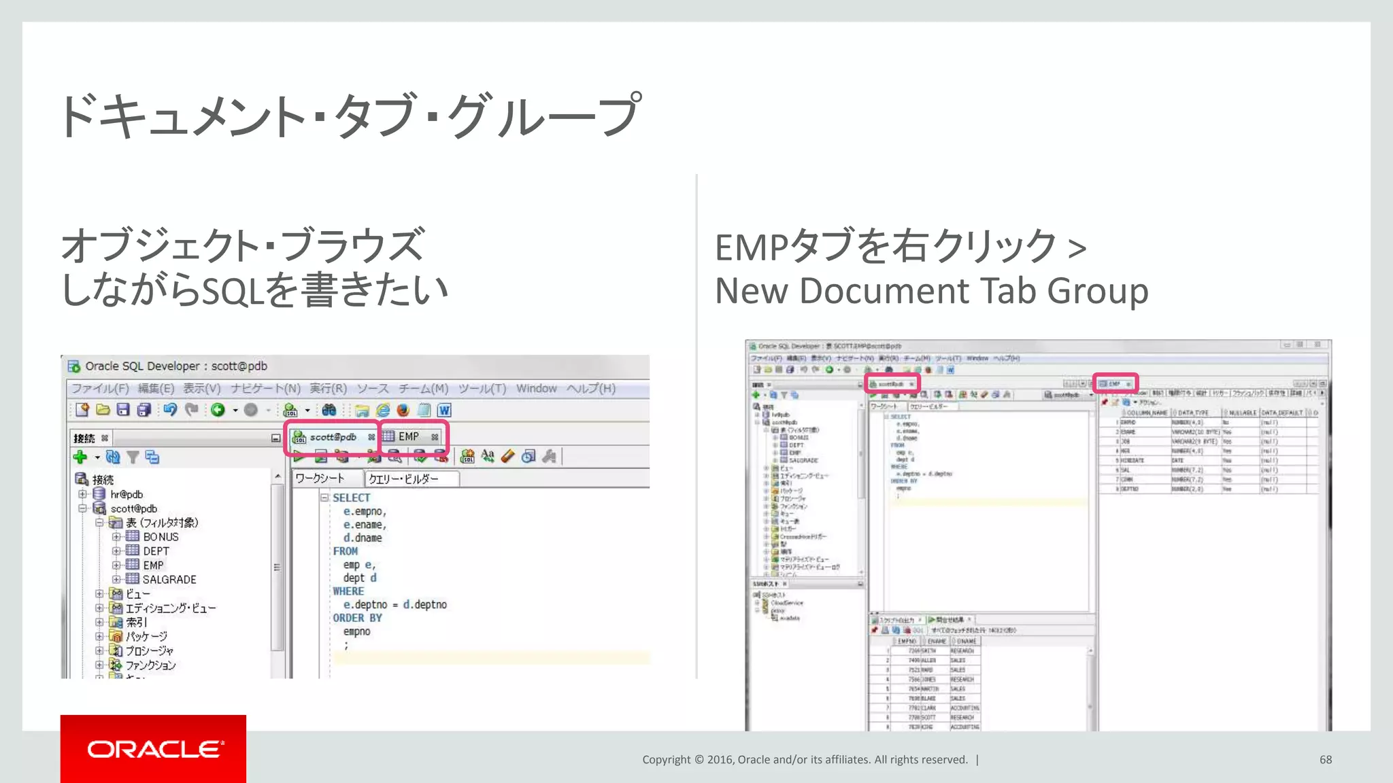Click the connections tree vertical scrollbar thumb, left

(277, 567)
